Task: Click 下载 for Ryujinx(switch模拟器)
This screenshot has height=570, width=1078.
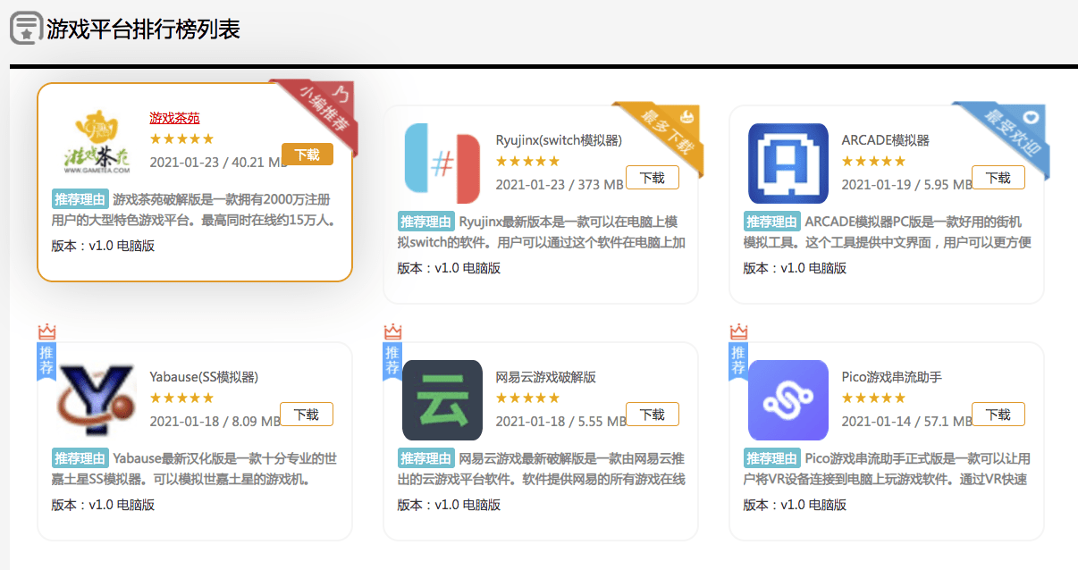Action: point(653,178)
